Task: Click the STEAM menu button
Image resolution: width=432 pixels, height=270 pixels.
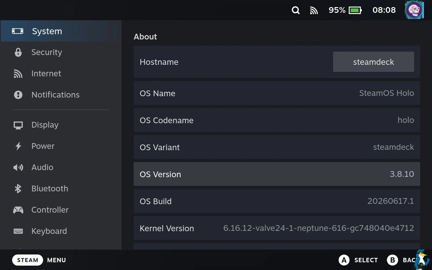Action: [x=28, y=260]
